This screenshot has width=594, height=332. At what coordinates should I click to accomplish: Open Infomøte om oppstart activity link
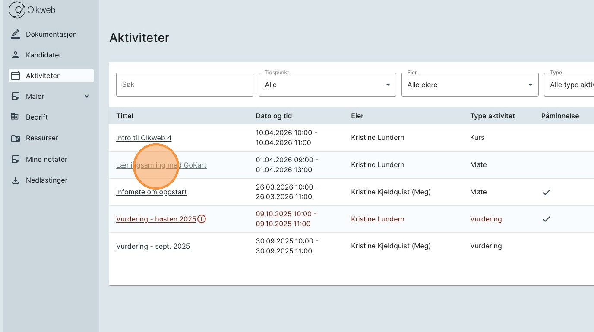152,192
